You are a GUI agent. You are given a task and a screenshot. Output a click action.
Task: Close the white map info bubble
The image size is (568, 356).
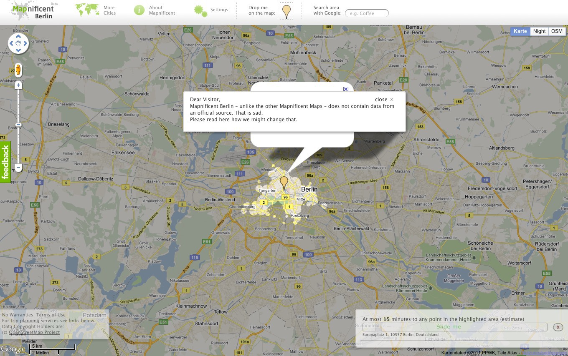click(346, 89)
